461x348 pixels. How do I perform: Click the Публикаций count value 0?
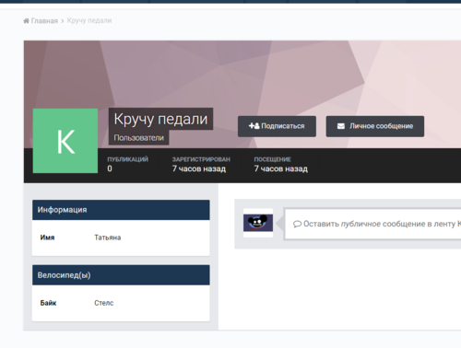tap(110, 168)
